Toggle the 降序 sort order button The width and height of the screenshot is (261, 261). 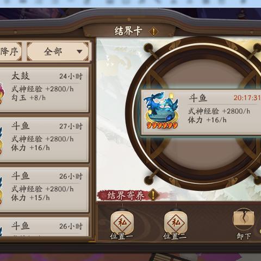[x=10, y=52]
